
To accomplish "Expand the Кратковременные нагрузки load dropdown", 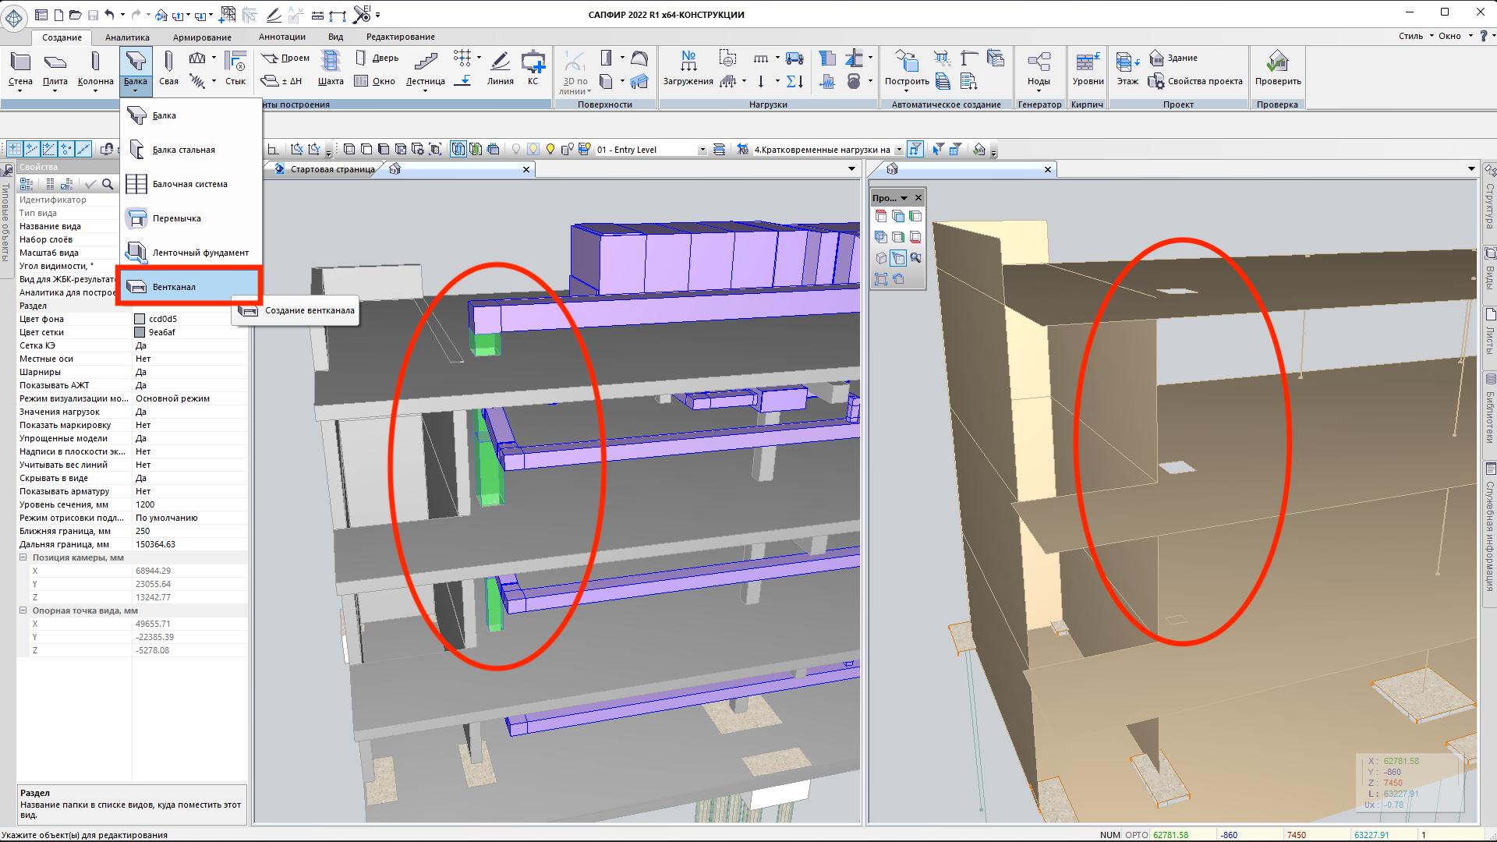I will pos(899,150).
